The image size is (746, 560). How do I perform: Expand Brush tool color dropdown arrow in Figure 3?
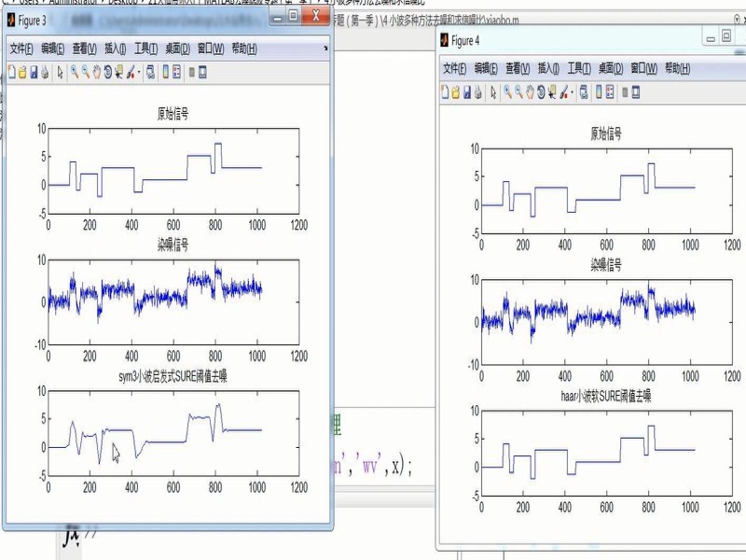[139, 73]
